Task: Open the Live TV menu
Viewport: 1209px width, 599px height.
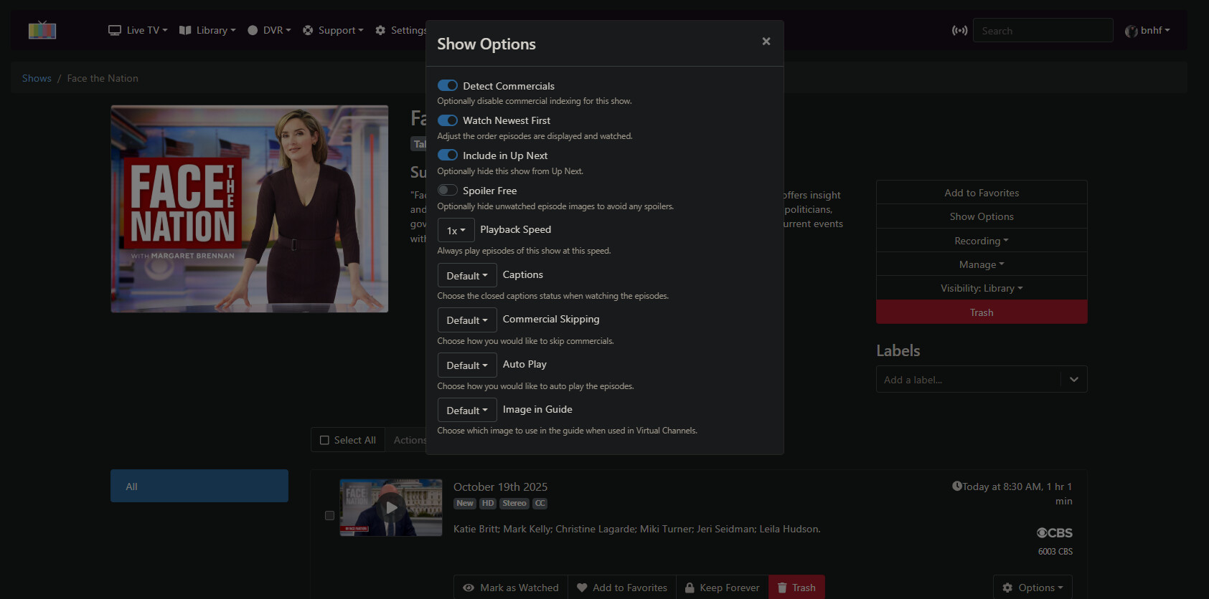Action: [138, 30]
